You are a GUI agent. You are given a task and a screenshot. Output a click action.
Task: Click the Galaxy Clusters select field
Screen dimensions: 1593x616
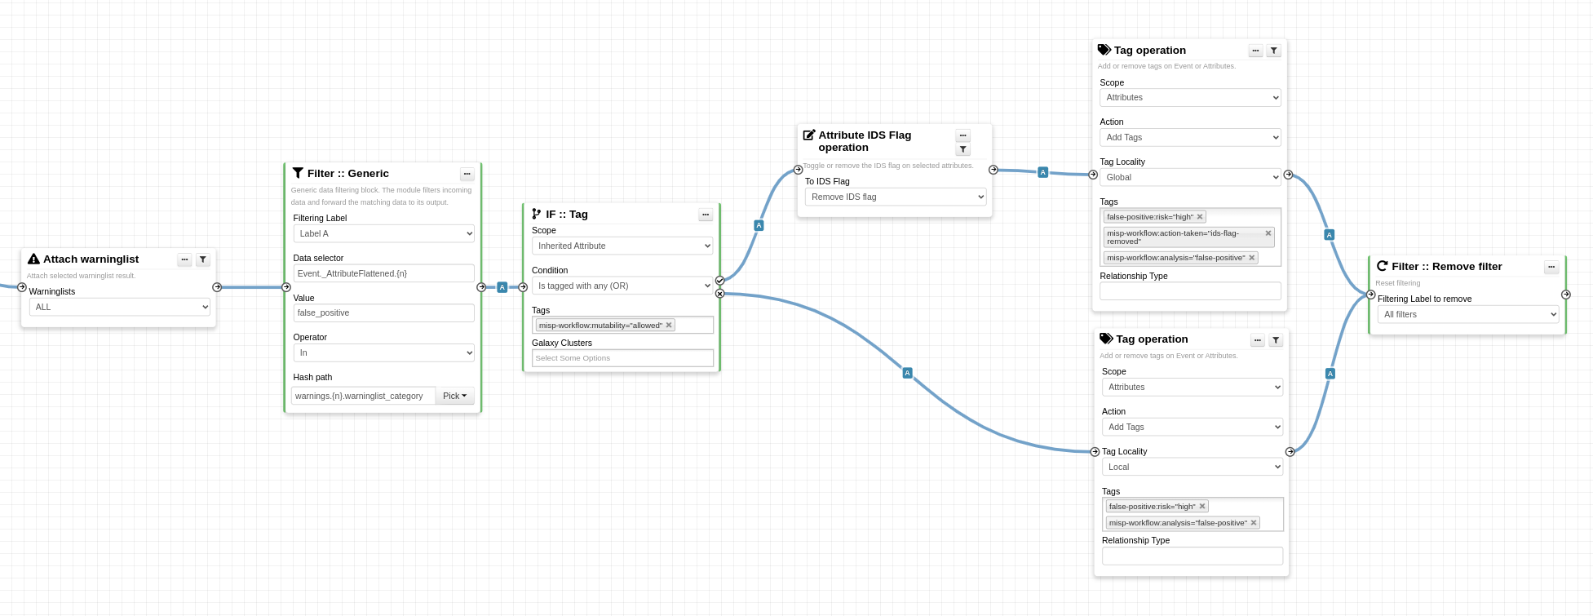coord(622,358)
